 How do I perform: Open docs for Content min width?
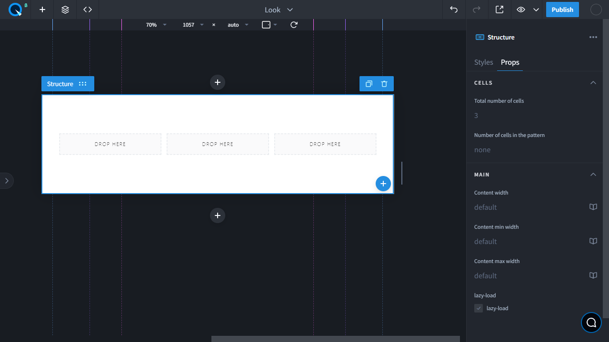point(593,241)
